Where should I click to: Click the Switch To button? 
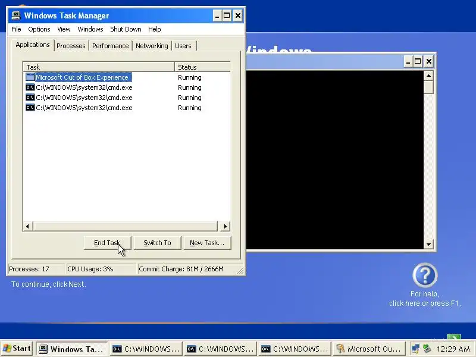click(x=157, y=243)
